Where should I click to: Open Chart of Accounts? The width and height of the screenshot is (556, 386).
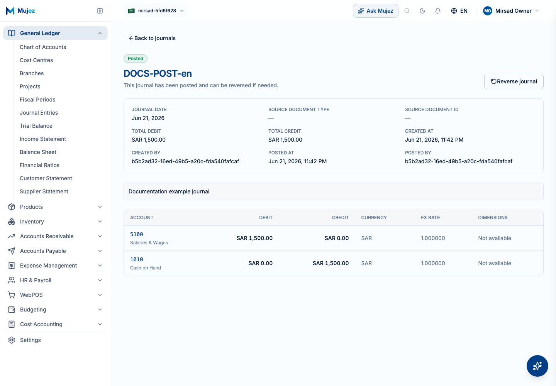[43, 47]
